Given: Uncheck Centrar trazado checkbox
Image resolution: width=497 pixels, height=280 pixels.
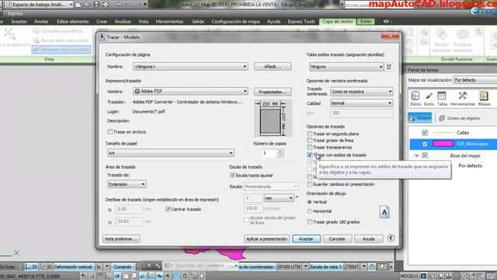Looking at the screenshot, I should pyautogui.click(x=168, y=209).
